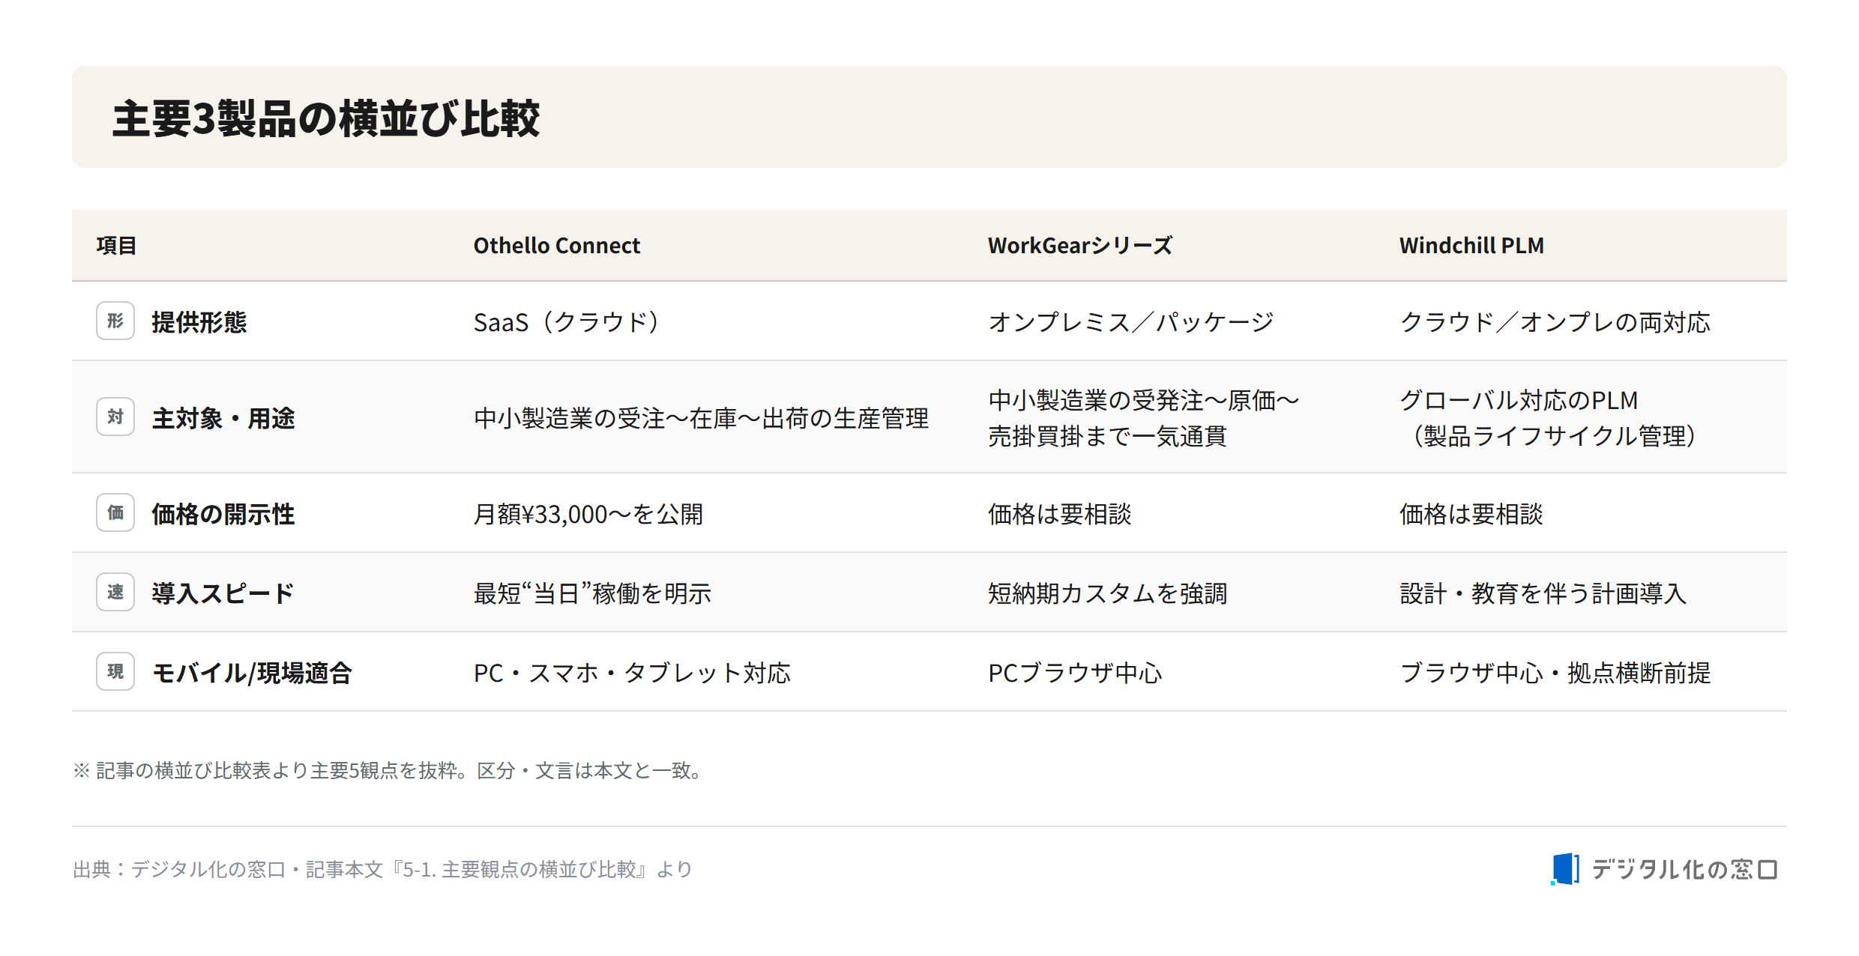Image resolution: width=1859 pixels, height=956 pixels.
Task: Click the 出典 source line at the bottom
Action: (382, 869)
